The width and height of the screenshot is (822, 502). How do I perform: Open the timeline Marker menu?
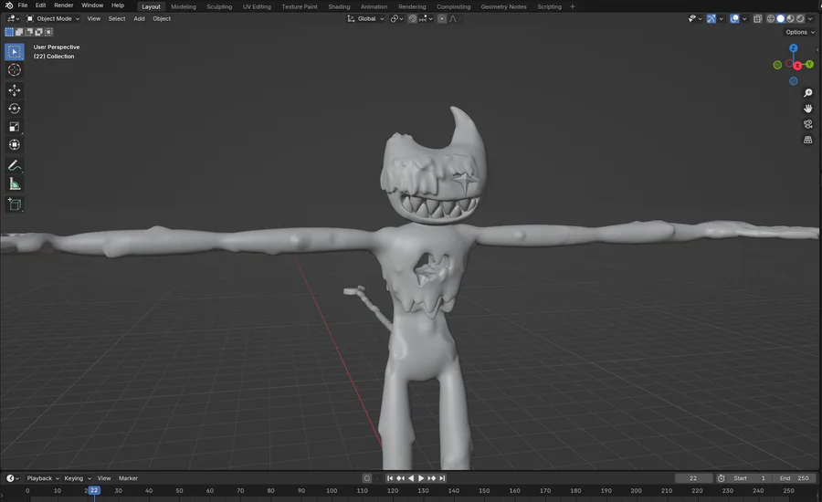pos(128,478)
